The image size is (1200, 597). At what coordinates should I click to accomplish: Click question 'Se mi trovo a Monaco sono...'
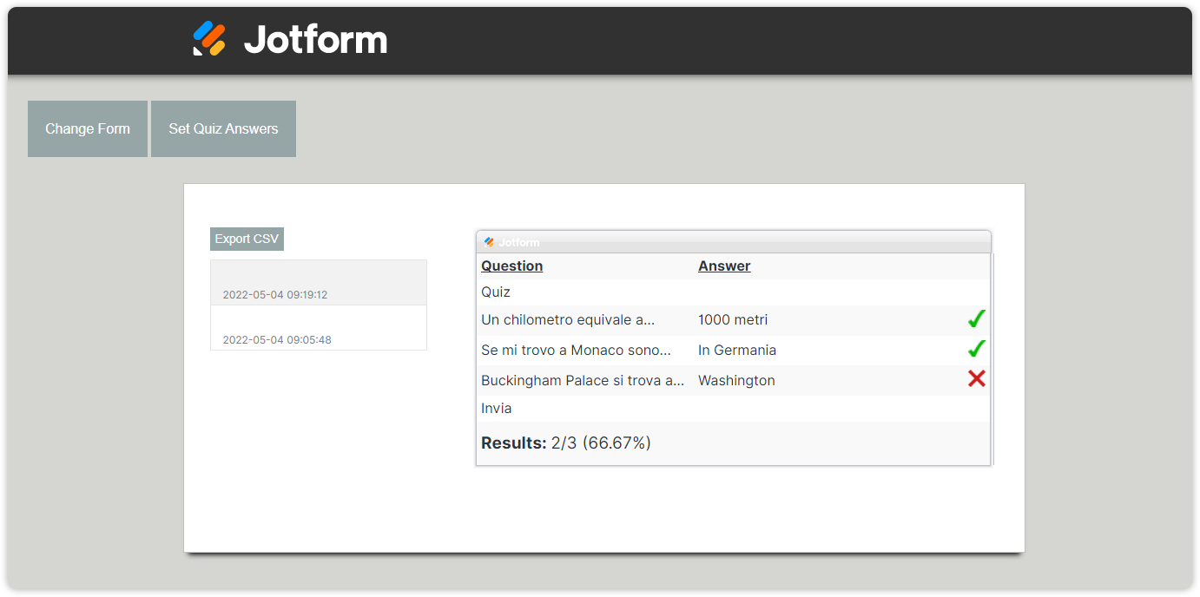576,350
